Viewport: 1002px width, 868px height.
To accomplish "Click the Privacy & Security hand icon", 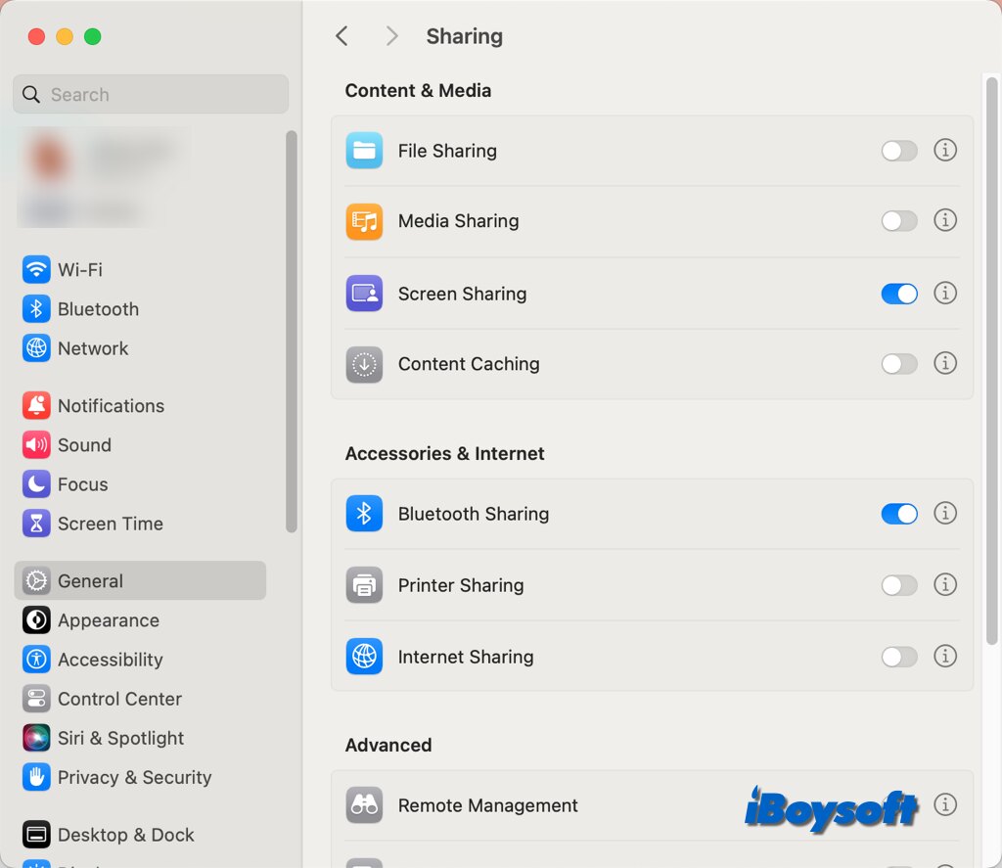I will point(36,777).
